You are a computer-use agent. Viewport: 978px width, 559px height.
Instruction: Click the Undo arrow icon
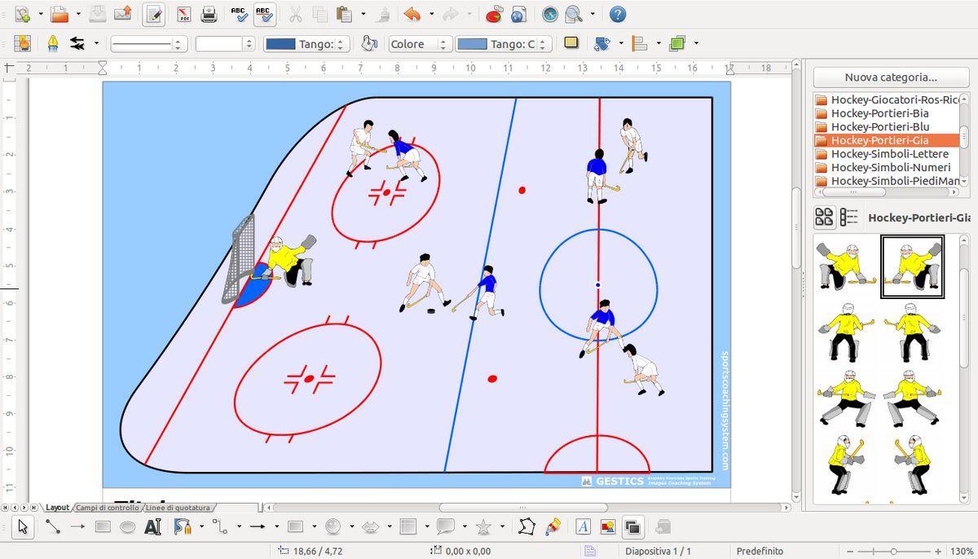[x=412, y=14]
